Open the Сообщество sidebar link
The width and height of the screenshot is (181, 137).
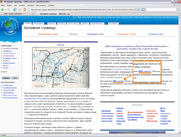pos(8,51)
